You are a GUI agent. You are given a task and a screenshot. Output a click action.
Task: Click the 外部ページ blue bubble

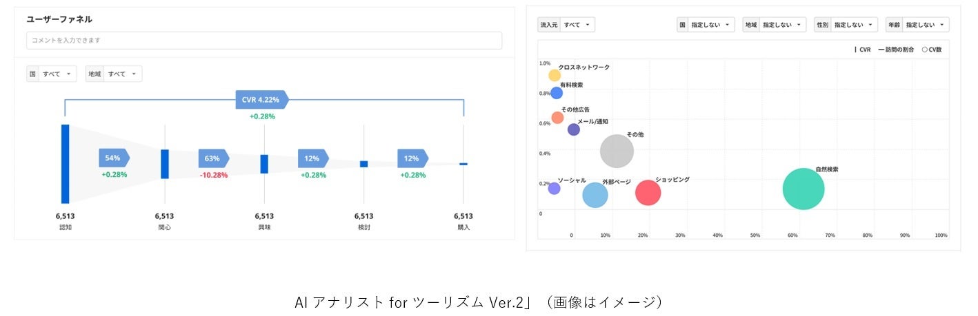(x=595, y=195)
